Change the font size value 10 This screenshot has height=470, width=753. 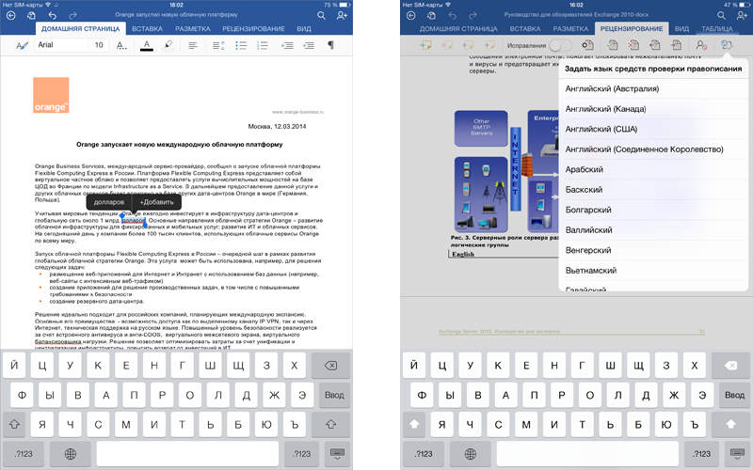pos(99,45)
